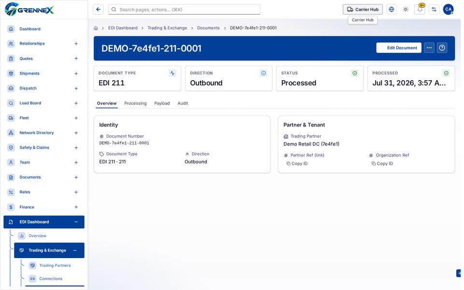
Task: Open the settings sliders icon
Action: tap(434, 10)
